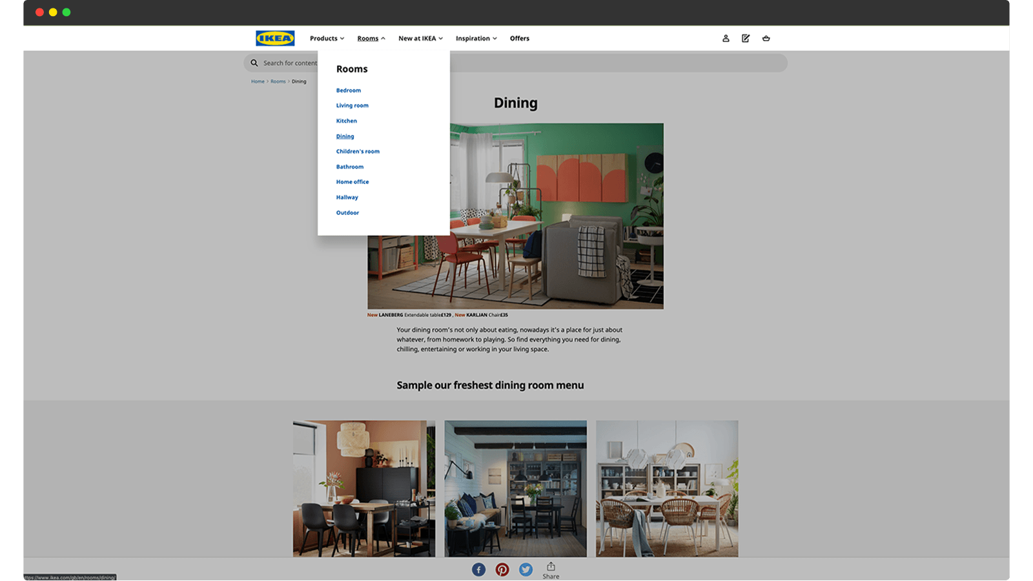Image resolution: width=1033 pixels, height=581 pixels.
Task: Click the 'Dining' page title
Action: tap(515, 103)
